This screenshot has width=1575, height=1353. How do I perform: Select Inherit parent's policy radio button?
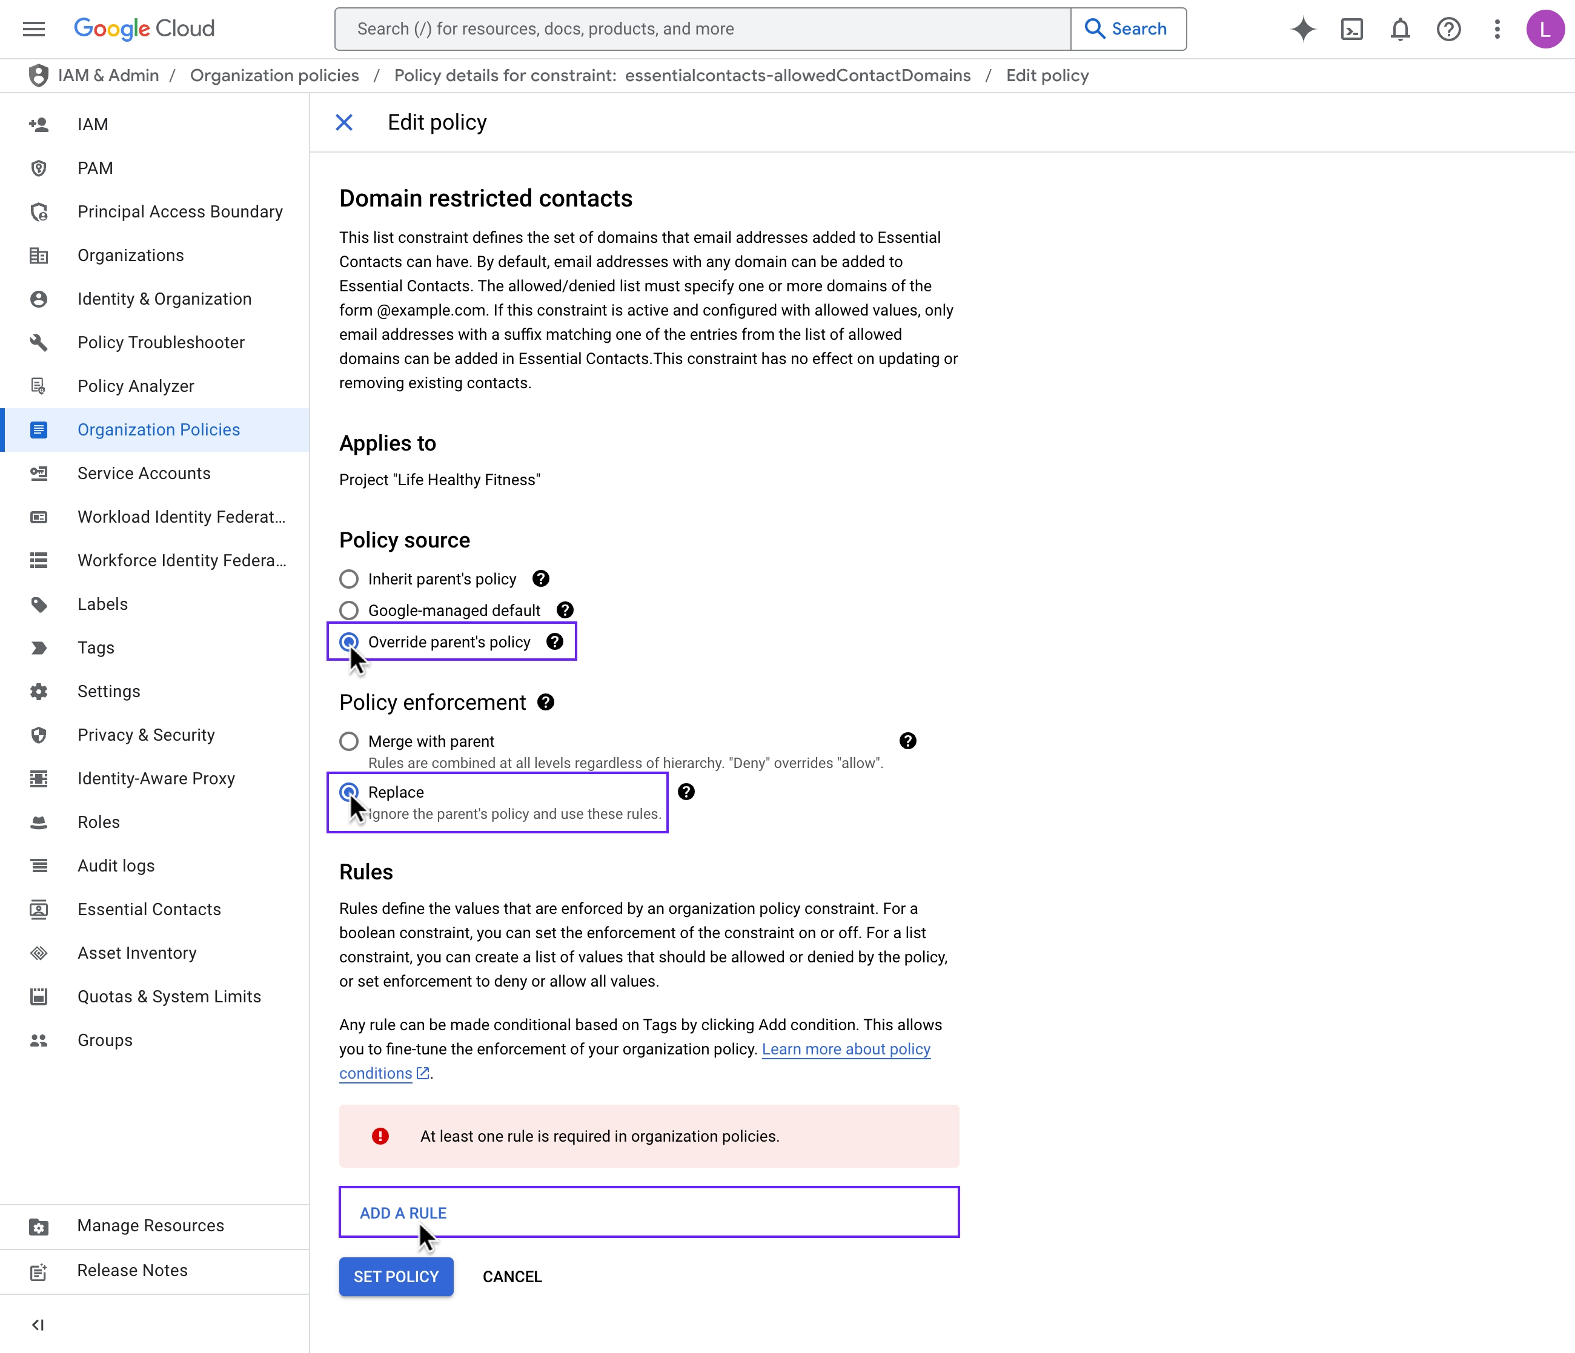pyautogui.click(x=349, y=579)
